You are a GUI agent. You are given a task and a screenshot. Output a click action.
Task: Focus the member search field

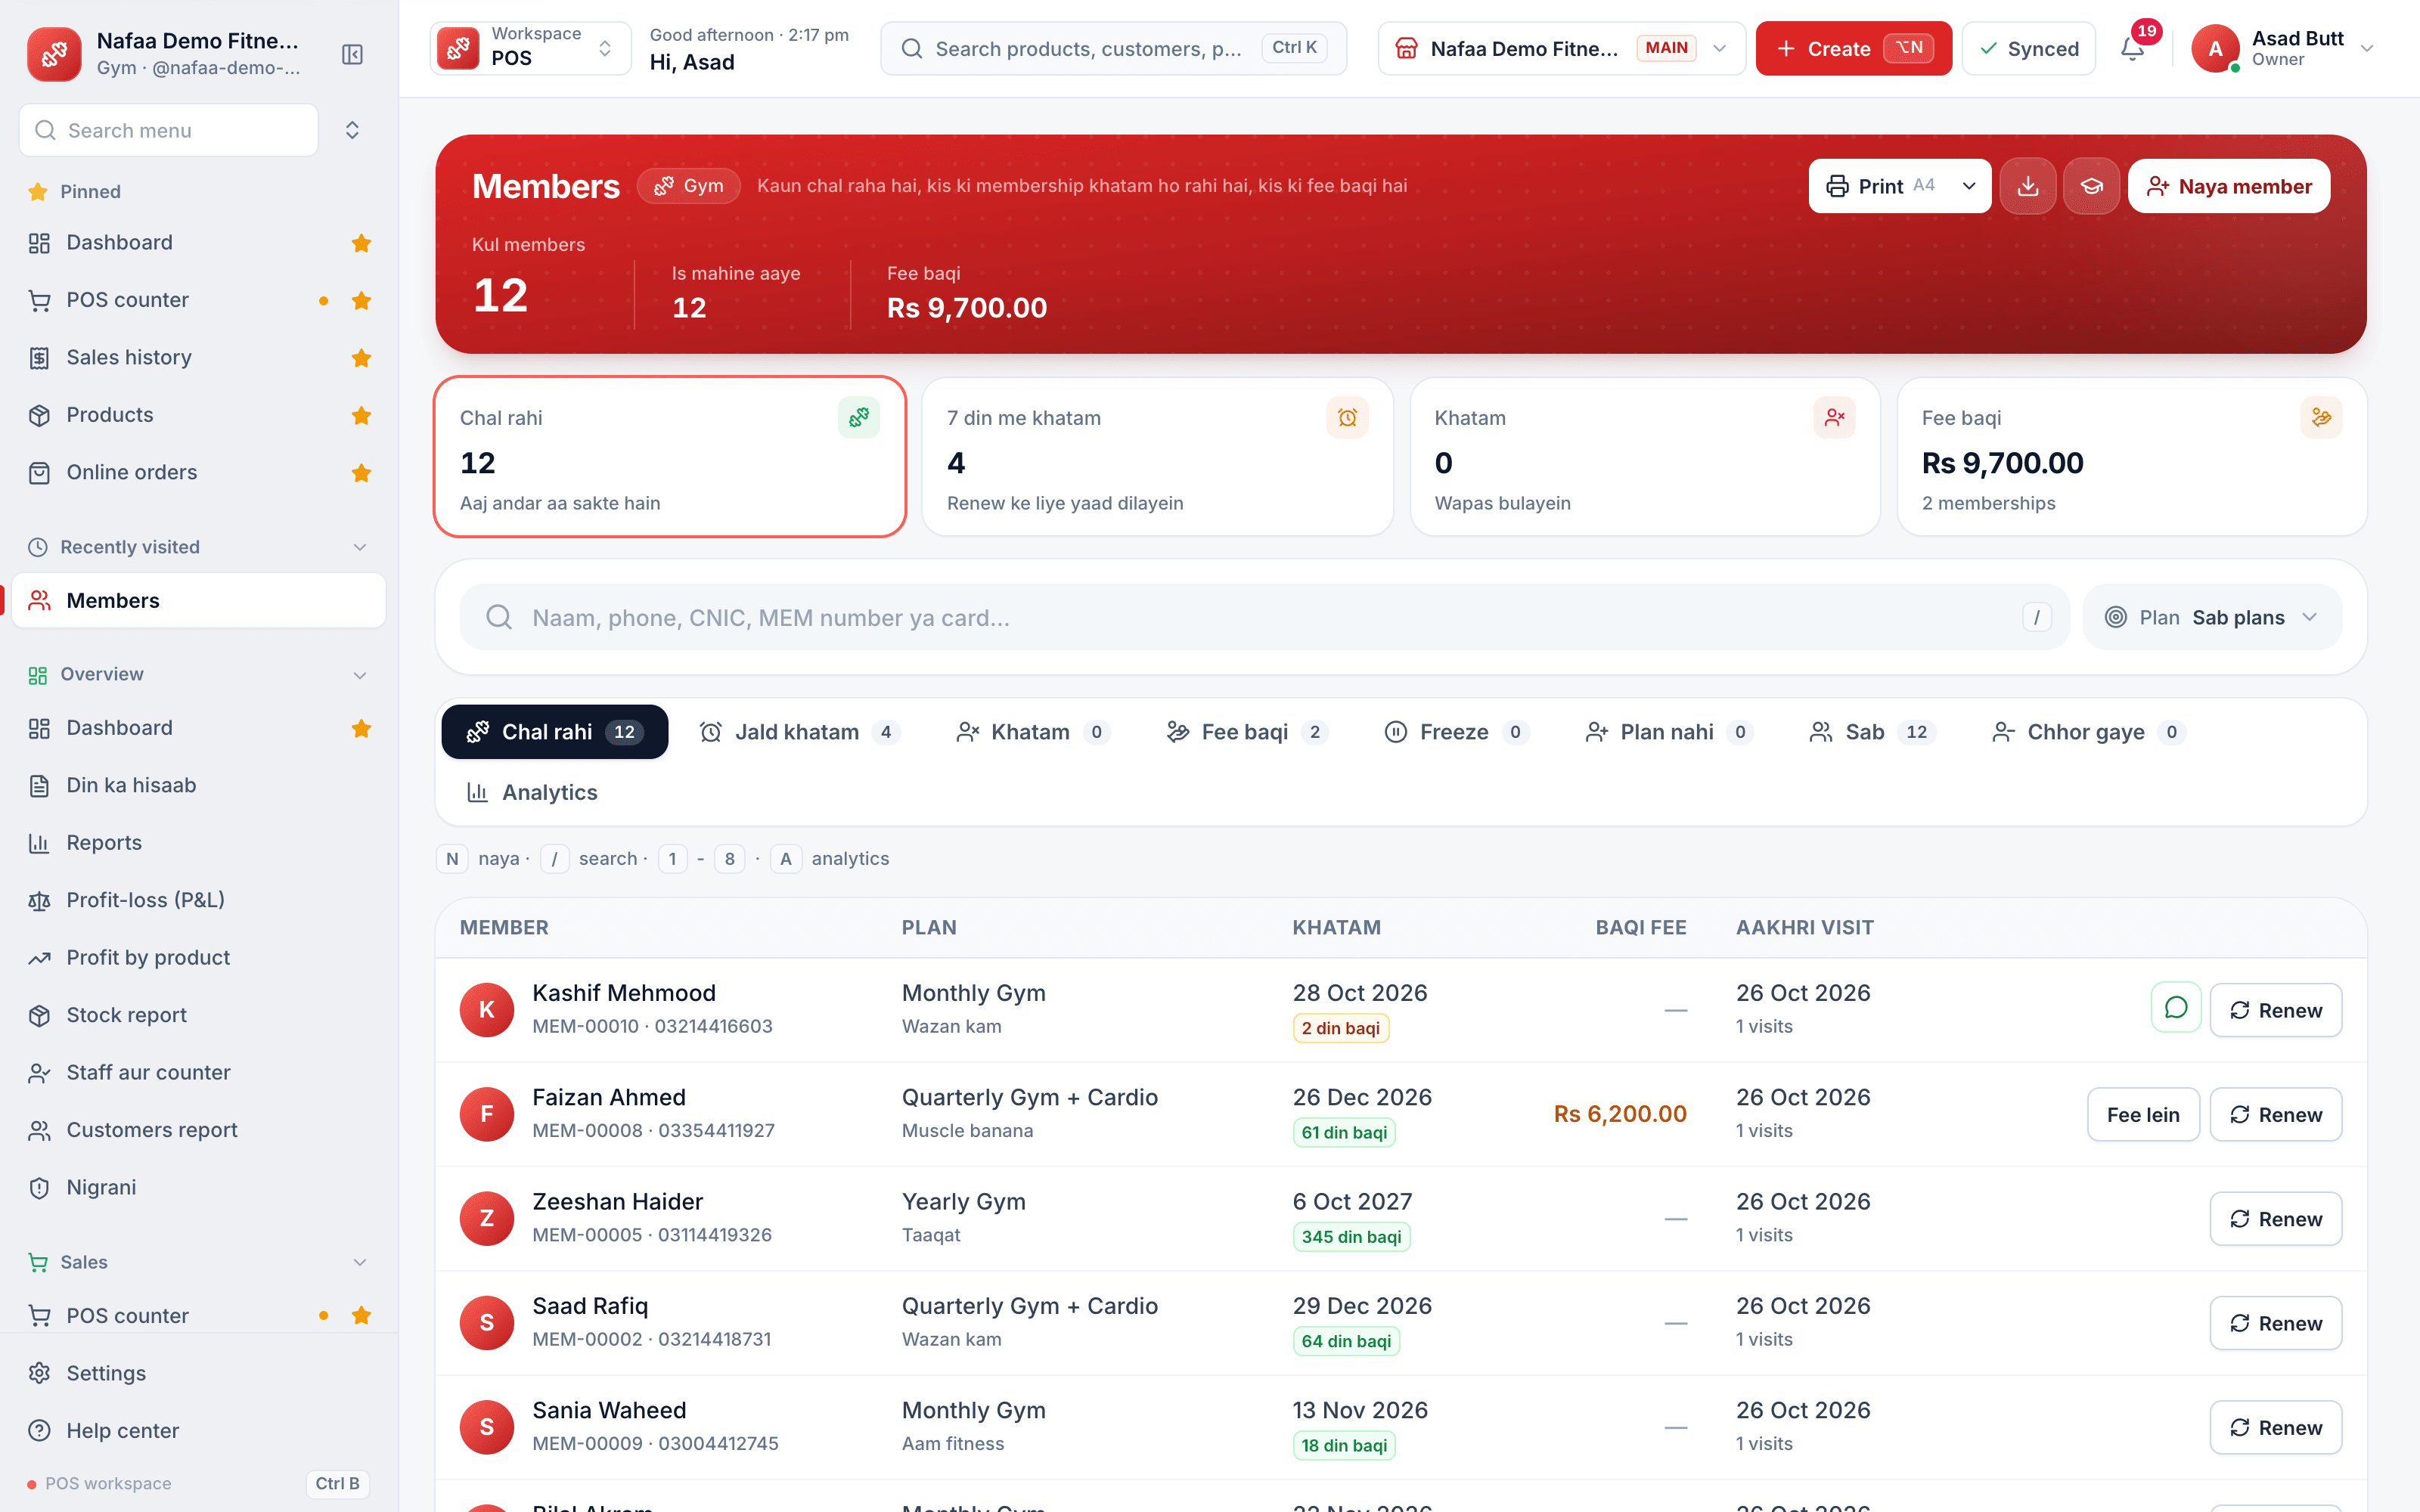coord(1264,617)
